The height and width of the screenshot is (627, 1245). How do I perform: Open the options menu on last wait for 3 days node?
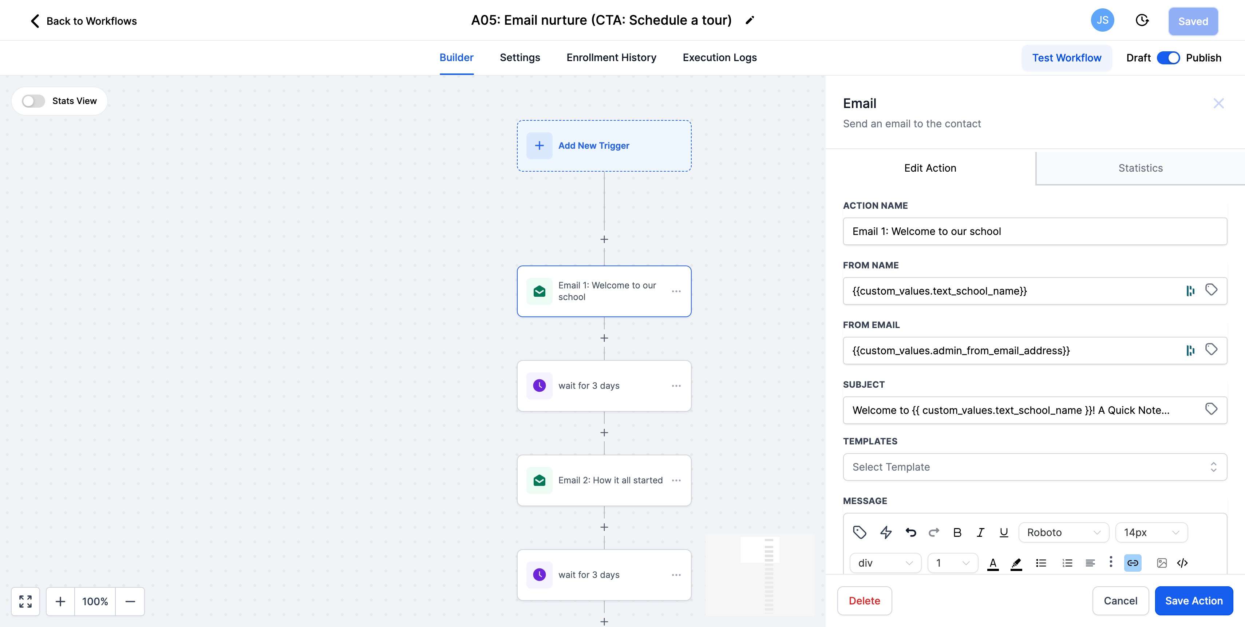tap(676, 575)
